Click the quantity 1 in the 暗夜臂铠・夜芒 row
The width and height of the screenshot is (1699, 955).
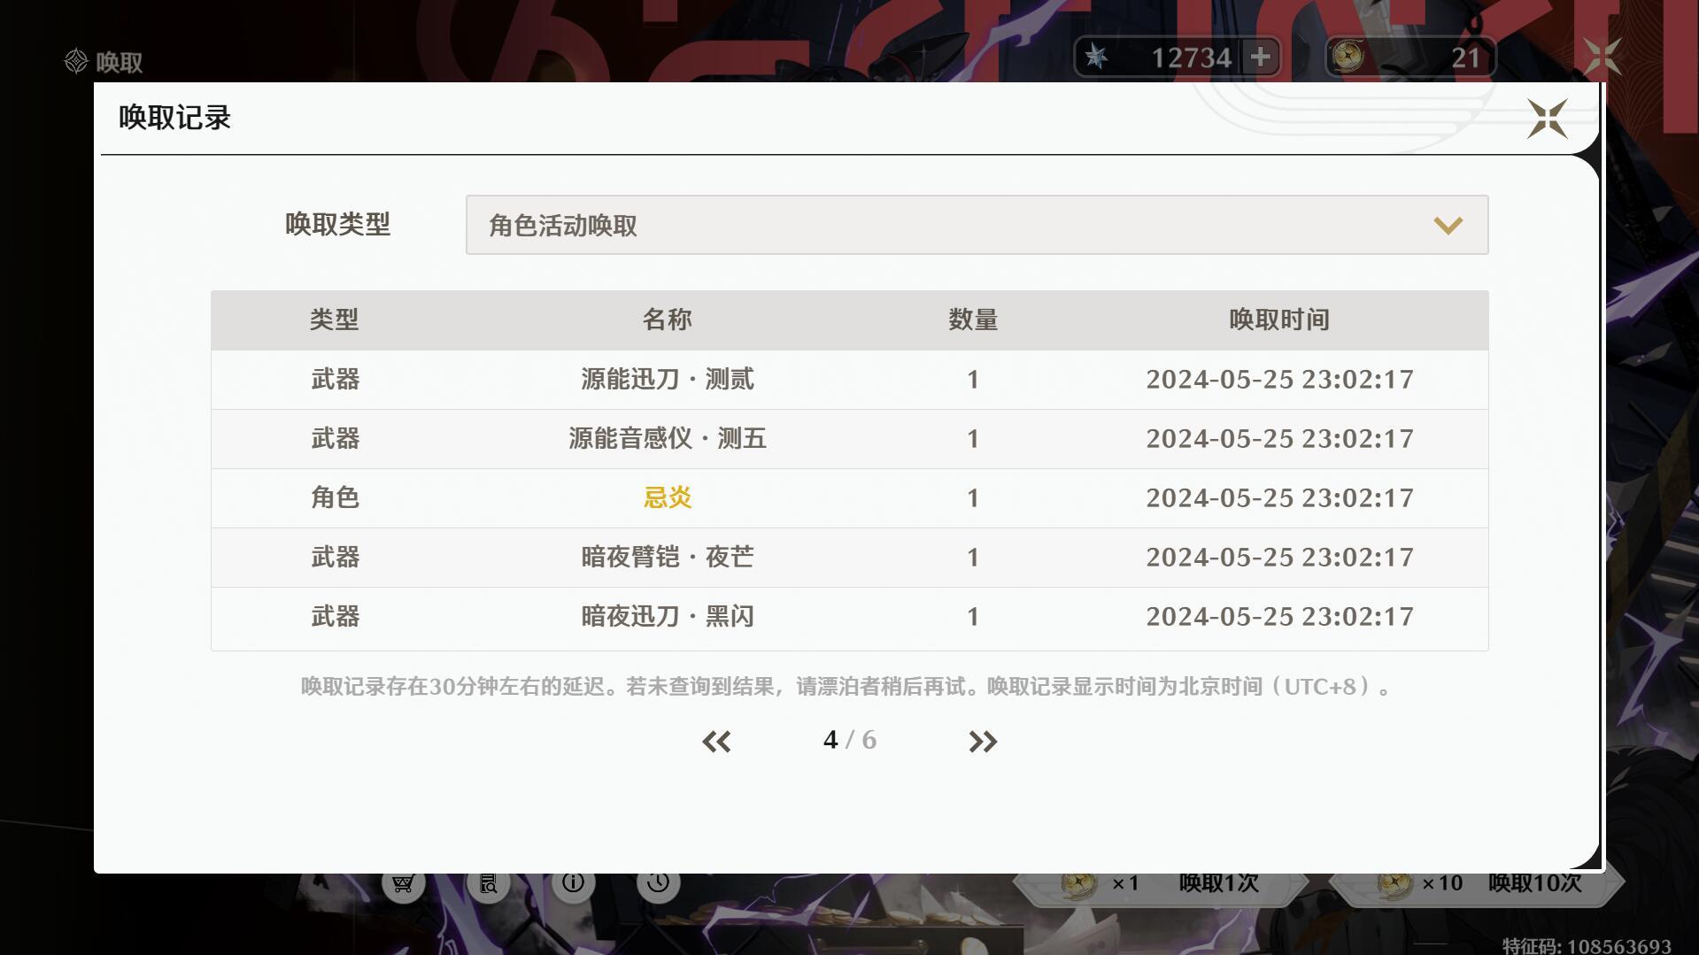(x=973, y=558)
